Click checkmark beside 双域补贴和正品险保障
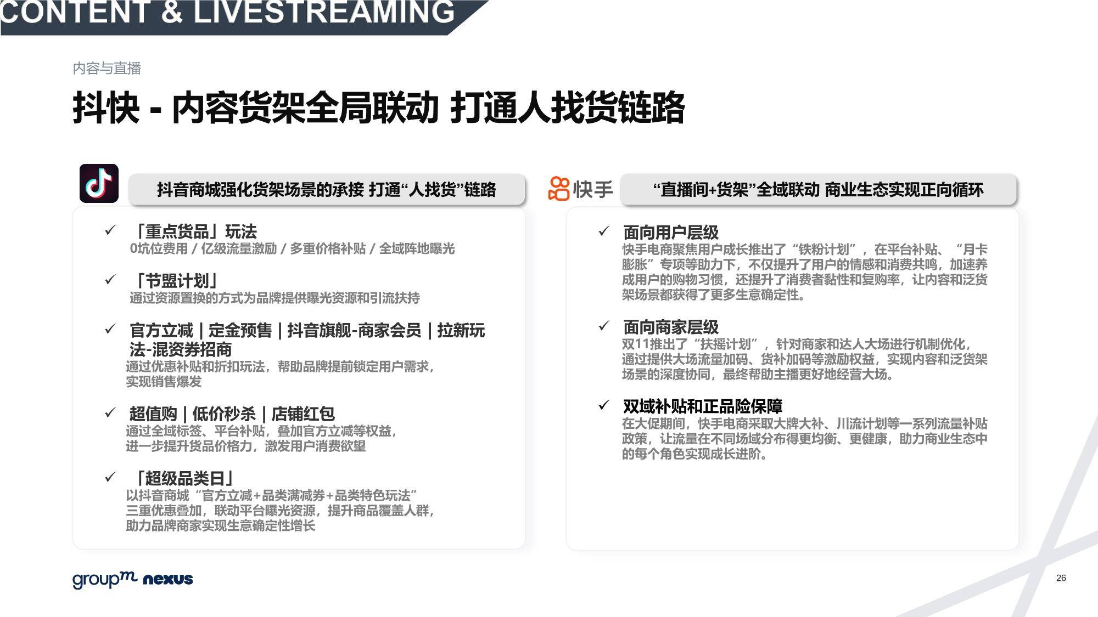The height and width of the screenshot is (617, 1098). click(604, 405)
